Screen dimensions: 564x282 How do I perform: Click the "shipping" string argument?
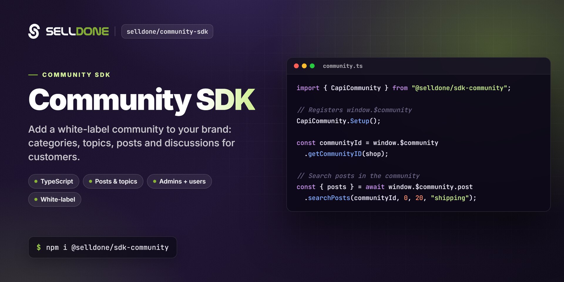[450, 198]
